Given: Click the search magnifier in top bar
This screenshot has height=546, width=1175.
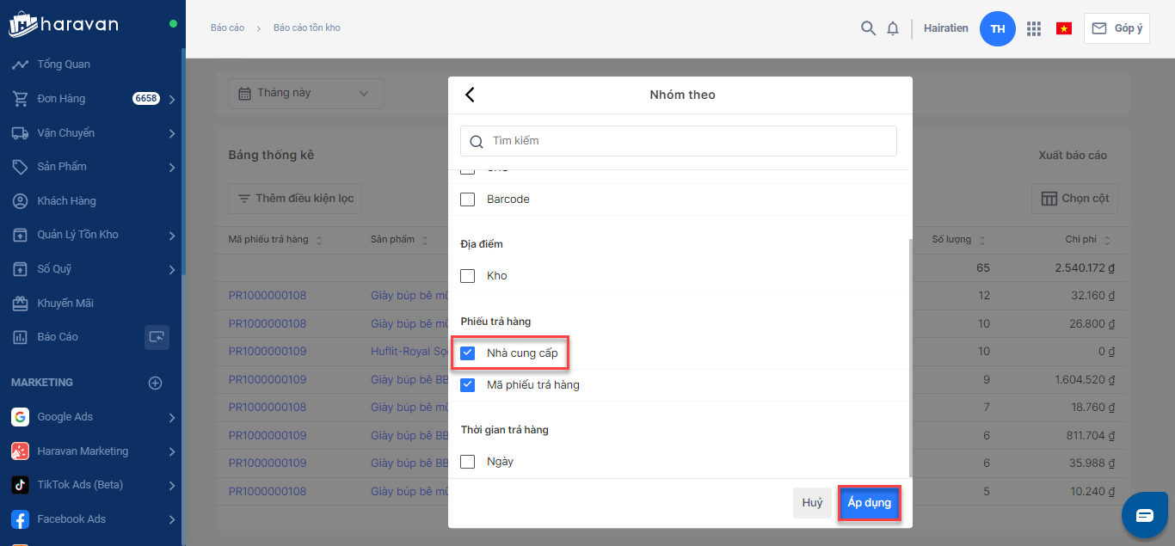Looking at the screenshot, I should [868, 28].
